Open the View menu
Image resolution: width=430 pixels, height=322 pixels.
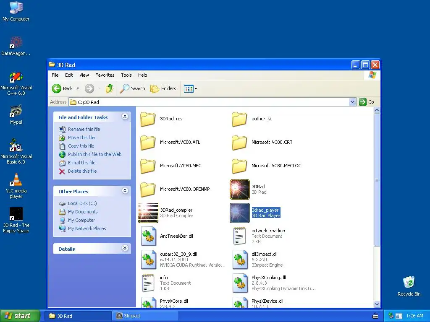(84, 75)
